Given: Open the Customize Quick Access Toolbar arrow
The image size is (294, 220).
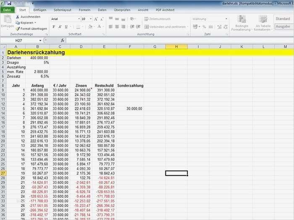Looking at the screenshot, I should (32, 3).
